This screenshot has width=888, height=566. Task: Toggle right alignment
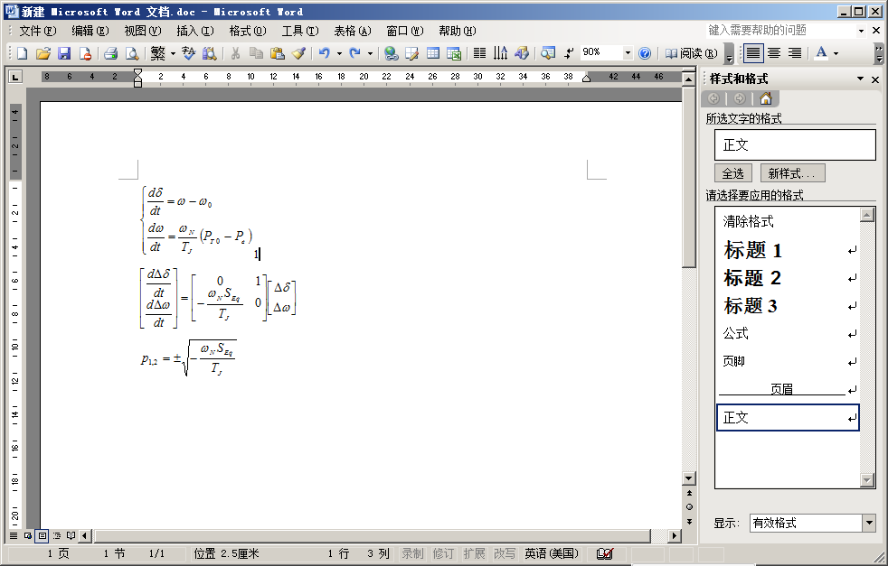click(x=795, y=53)
